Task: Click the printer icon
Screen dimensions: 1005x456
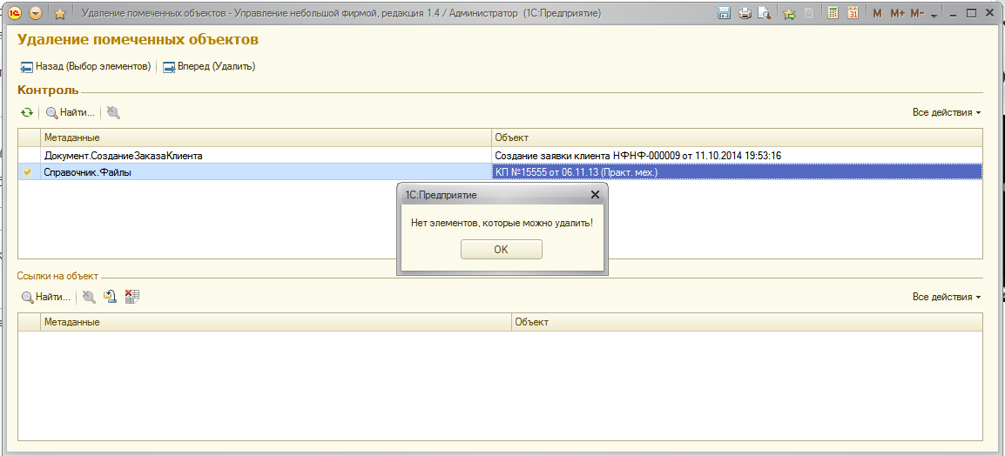Action: pyautogui.click(x=745, y=14)
